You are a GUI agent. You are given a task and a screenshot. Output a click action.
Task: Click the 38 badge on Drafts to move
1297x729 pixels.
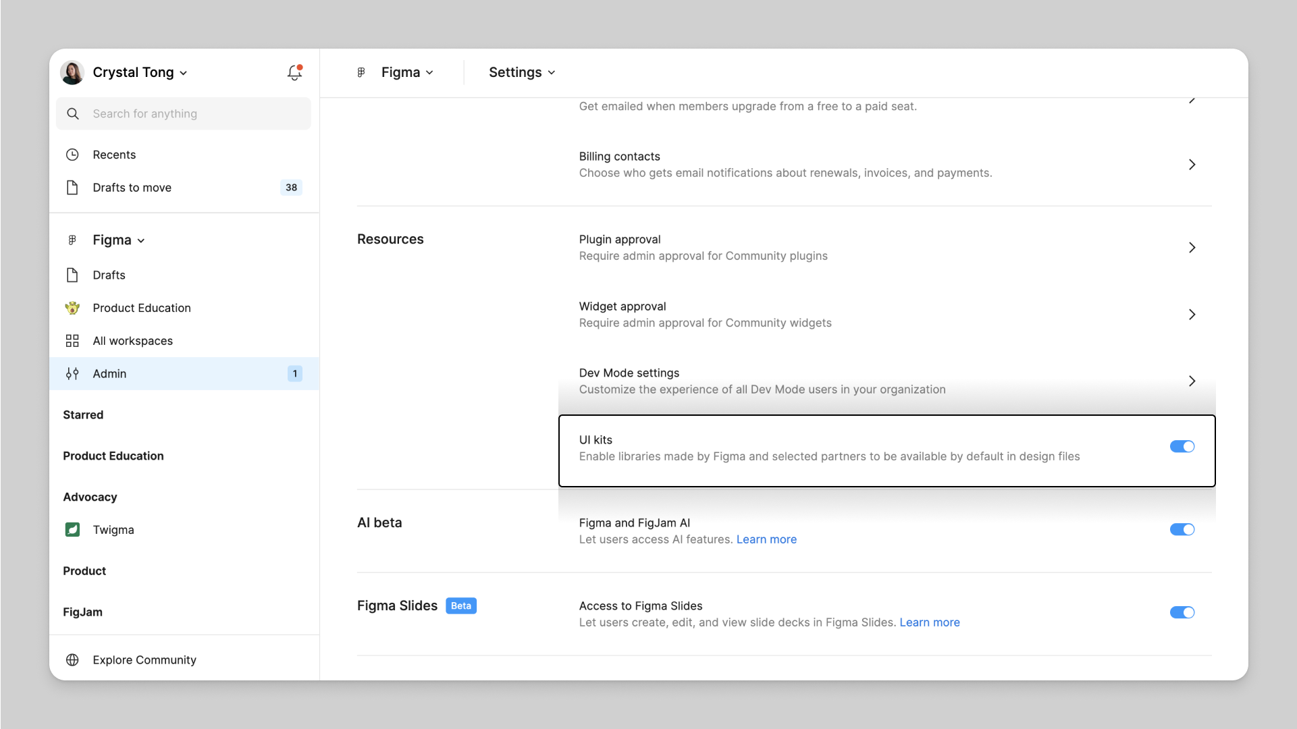(x=291, y=188)
